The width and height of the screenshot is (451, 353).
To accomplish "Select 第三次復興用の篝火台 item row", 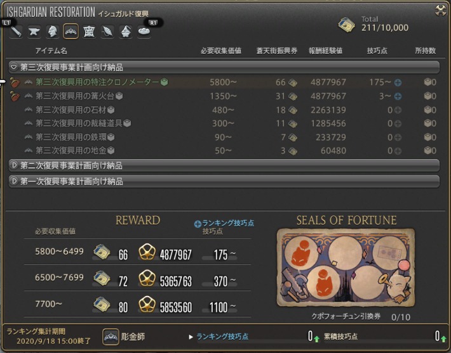I will click(x=223, y=96).
